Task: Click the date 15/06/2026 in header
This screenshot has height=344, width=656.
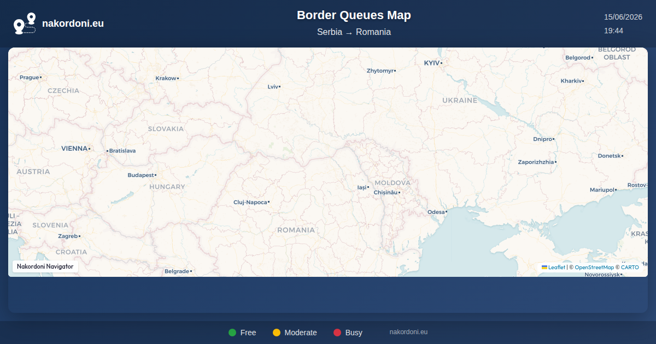Action: (623, 17)
